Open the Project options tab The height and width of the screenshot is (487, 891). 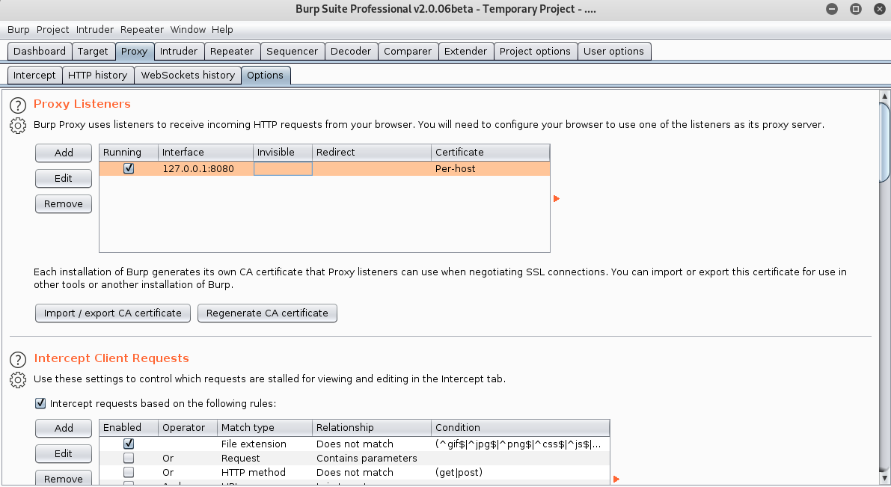[x=535, y=51]
